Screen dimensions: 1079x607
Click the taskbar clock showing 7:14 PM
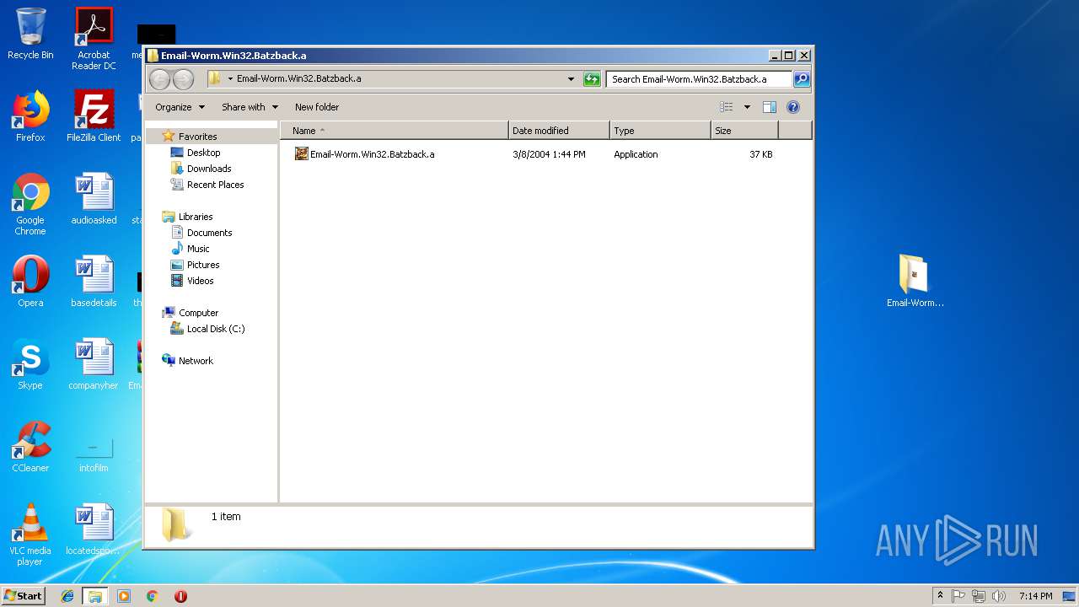(x=1035, y=596)
